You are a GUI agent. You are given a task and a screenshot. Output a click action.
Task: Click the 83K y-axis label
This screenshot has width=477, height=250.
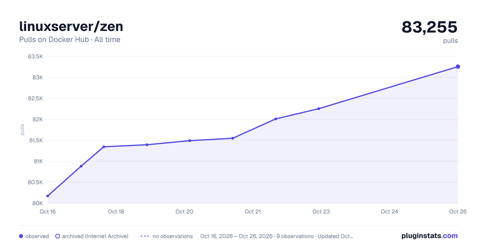[x=38, y=77]
